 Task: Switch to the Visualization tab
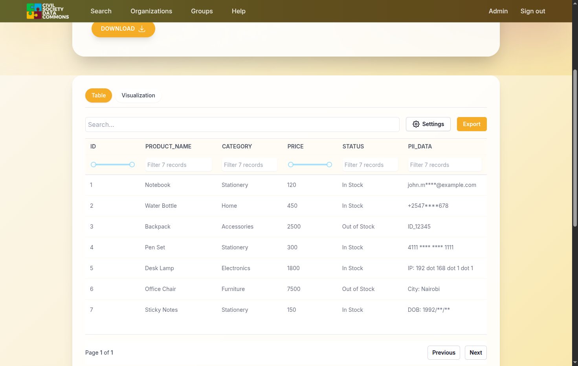click(138, 95)
